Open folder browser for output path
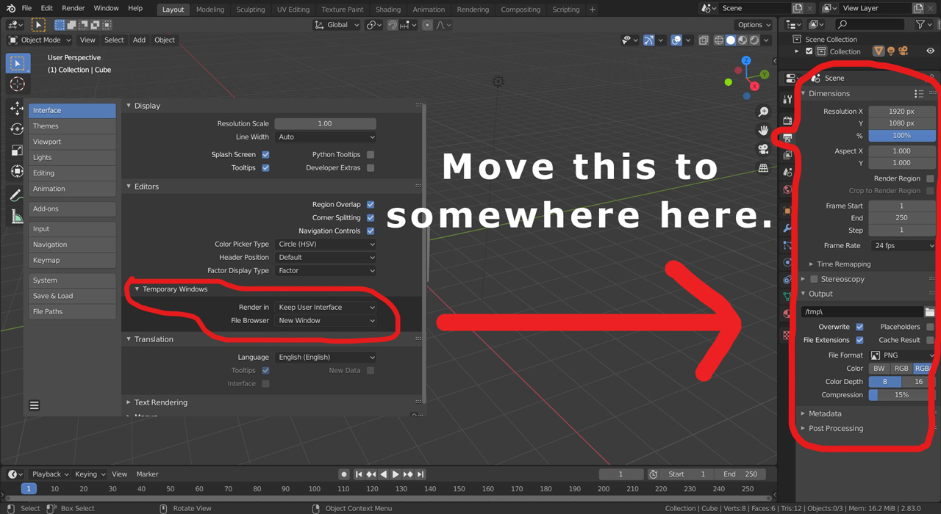This screenshot has height=514, width=941. pos(930,312)
